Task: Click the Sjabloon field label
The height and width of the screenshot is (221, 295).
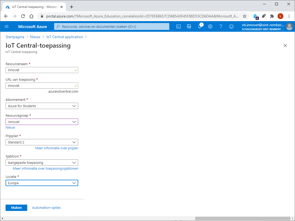Action: click(12, 156)
